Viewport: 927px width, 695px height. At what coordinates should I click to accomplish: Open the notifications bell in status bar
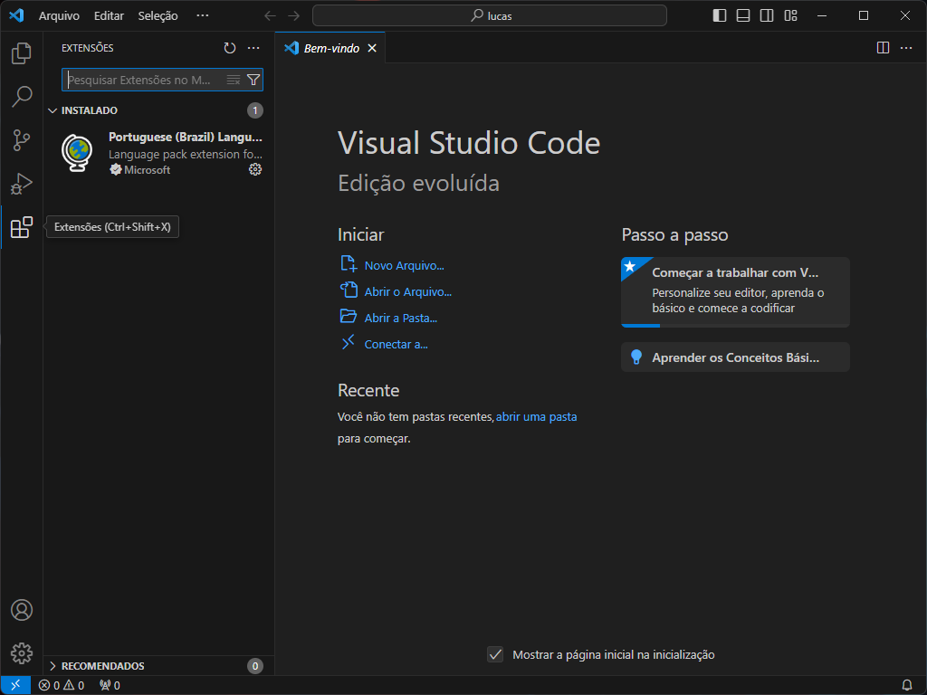[x=906, y=685]
